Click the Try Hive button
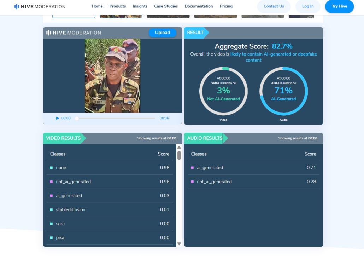This screenshot has width=364, height=259. pyautogui.click(x=339, y=6)
